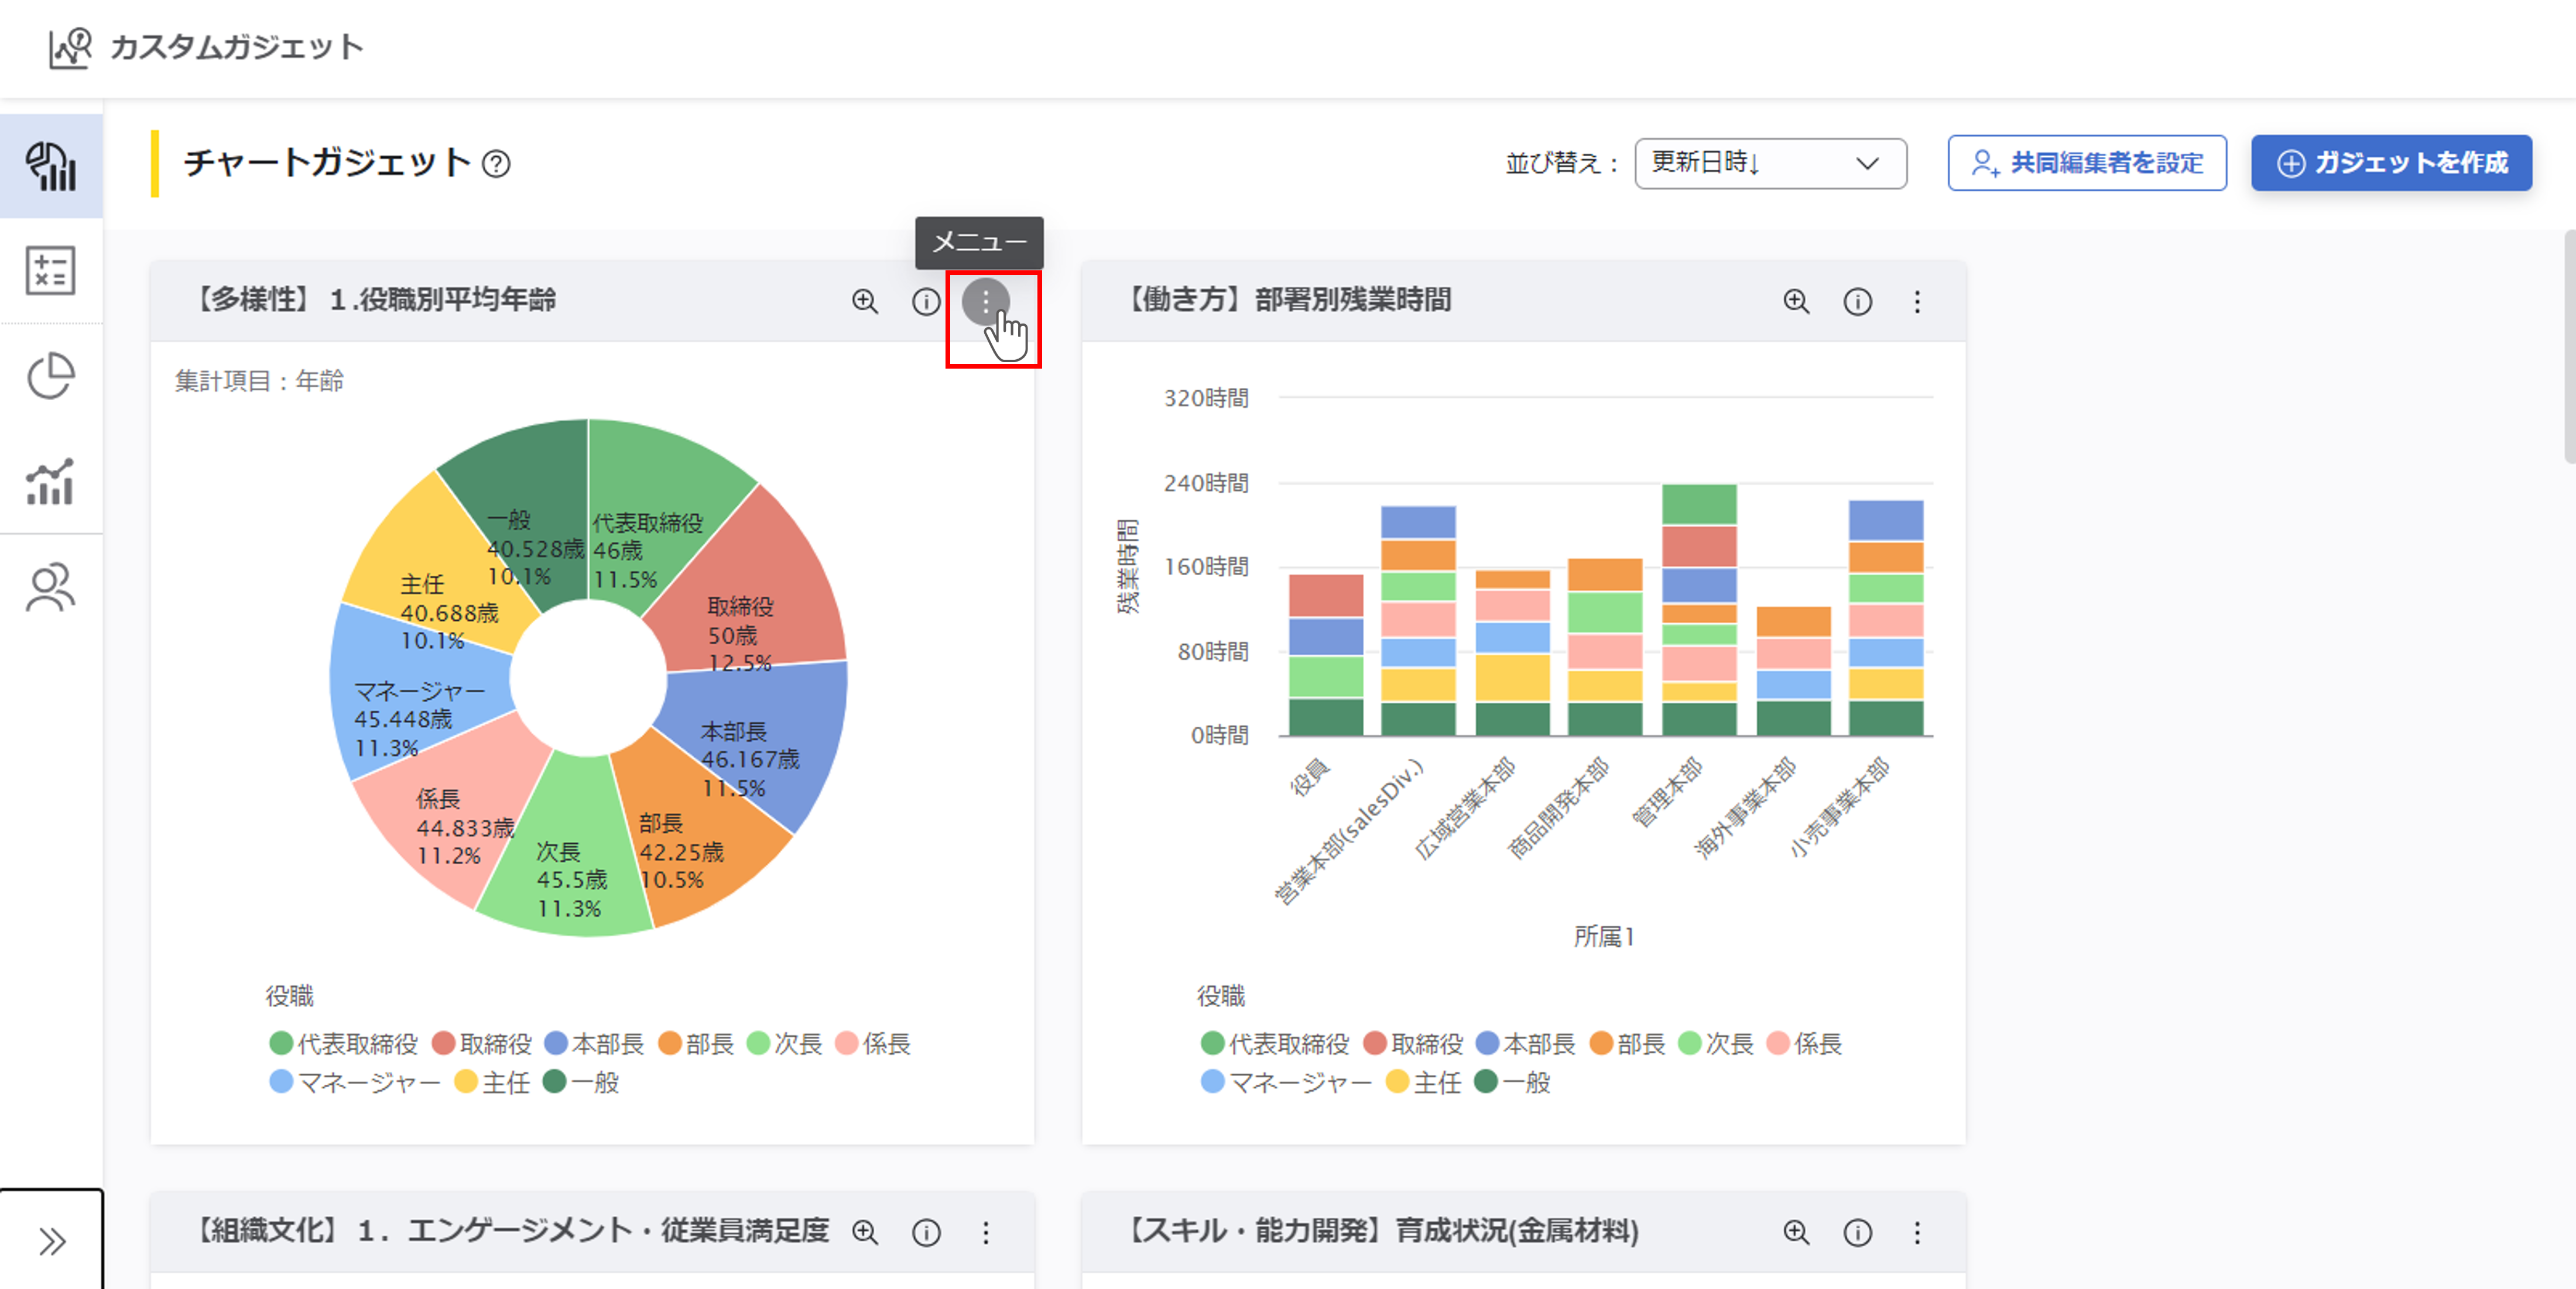The image size is (2576, 1289).
Task: Click 共同編集者を設定 button
Action: [2087, 163]
